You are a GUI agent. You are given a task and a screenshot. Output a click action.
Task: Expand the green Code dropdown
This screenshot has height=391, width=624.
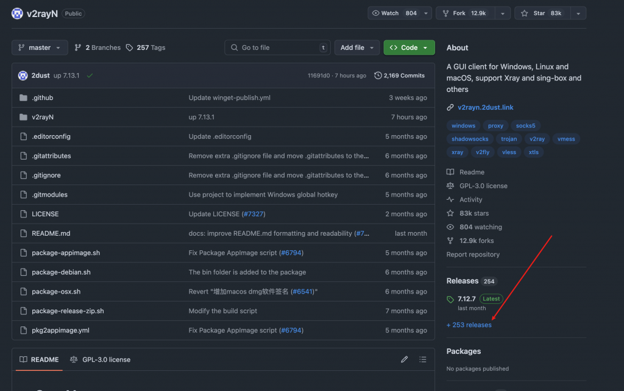tap(409, 48)
